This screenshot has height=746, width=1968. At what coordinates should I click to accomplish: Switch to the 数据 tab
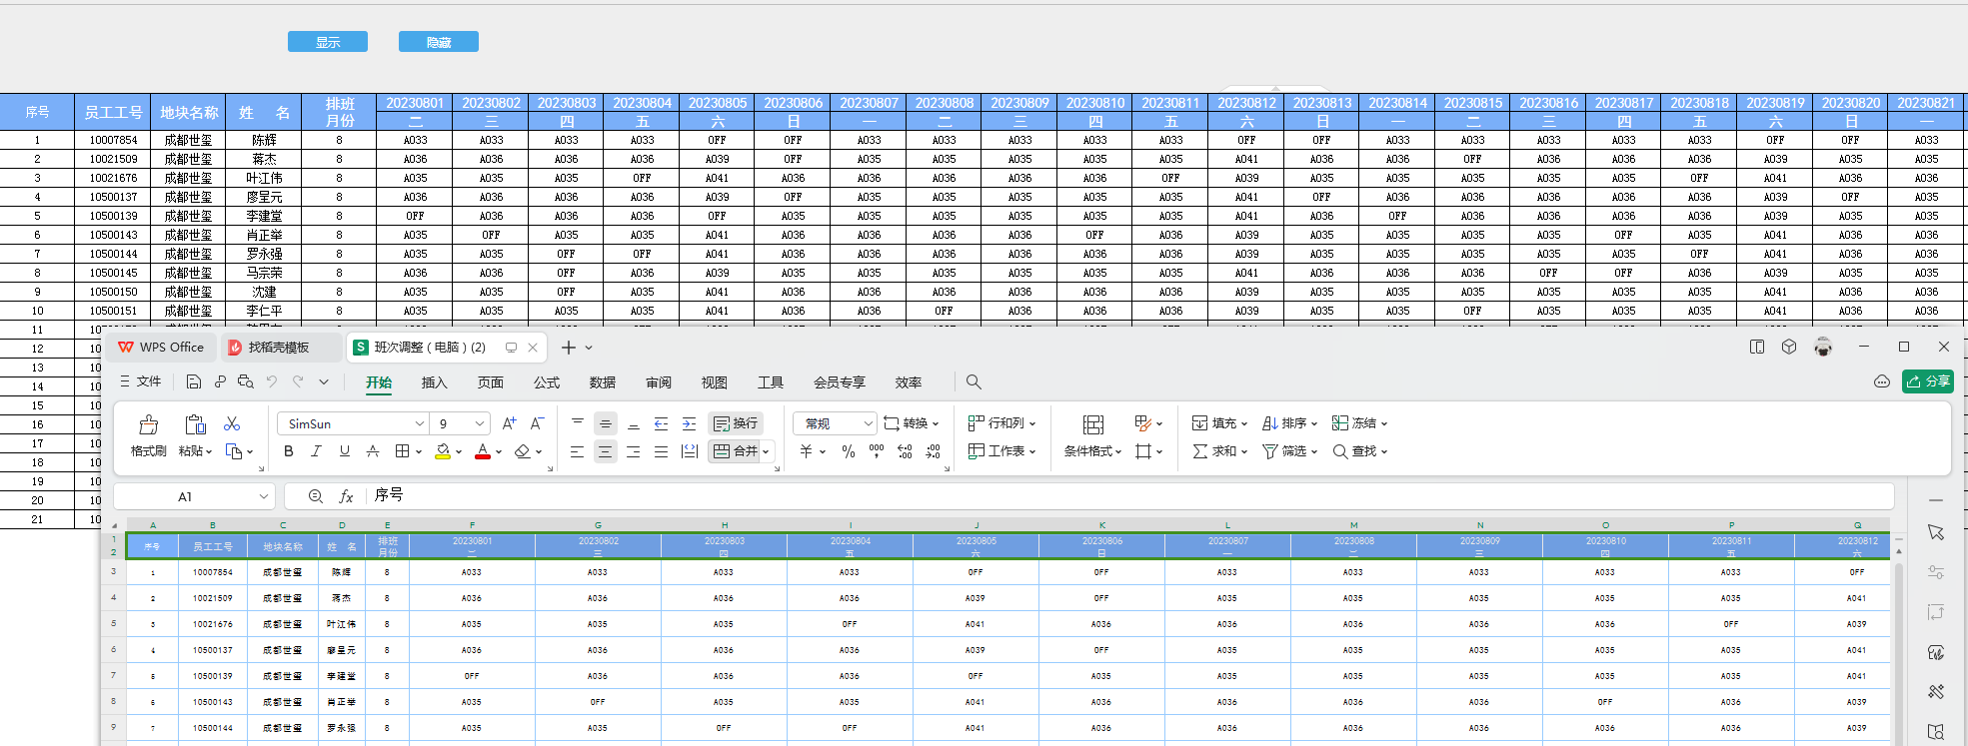602,382
